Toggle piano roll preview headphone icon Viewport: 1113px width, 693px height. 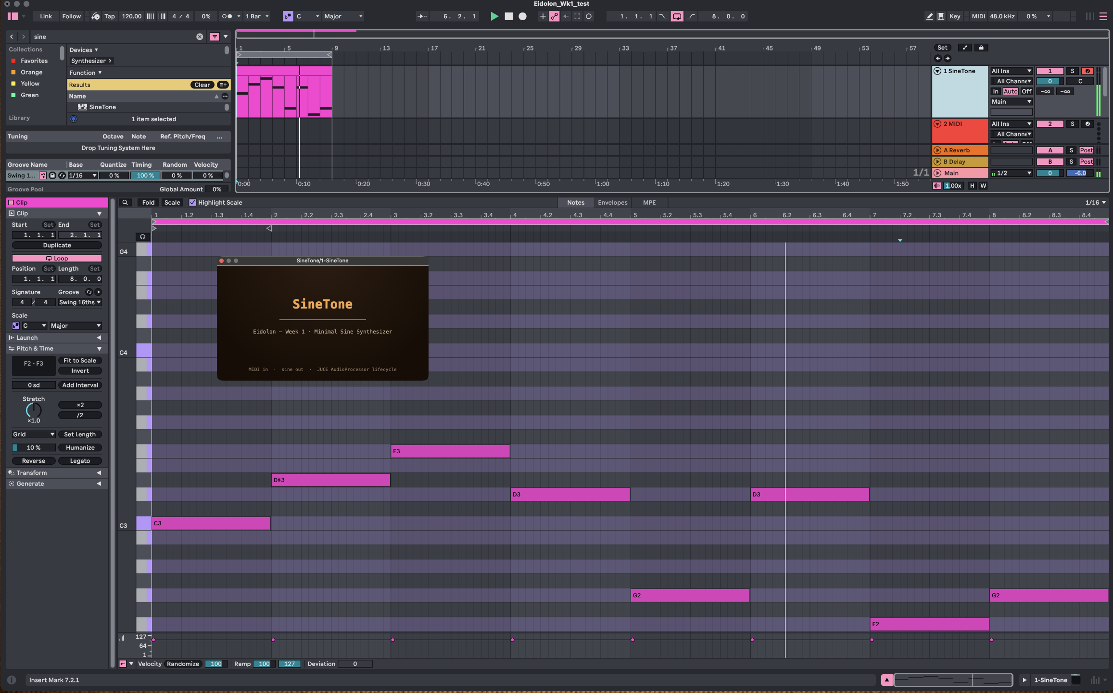pos(142,237)
